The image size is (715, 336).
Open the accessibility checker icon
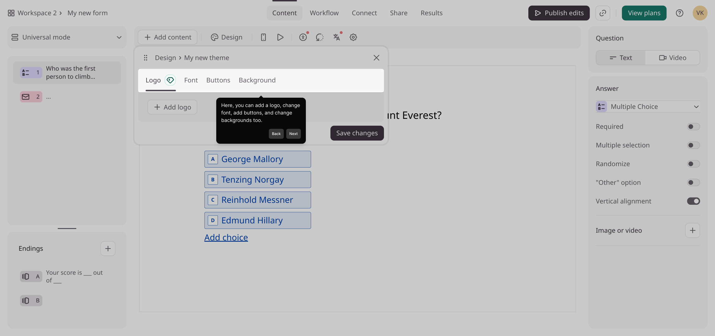303,37
